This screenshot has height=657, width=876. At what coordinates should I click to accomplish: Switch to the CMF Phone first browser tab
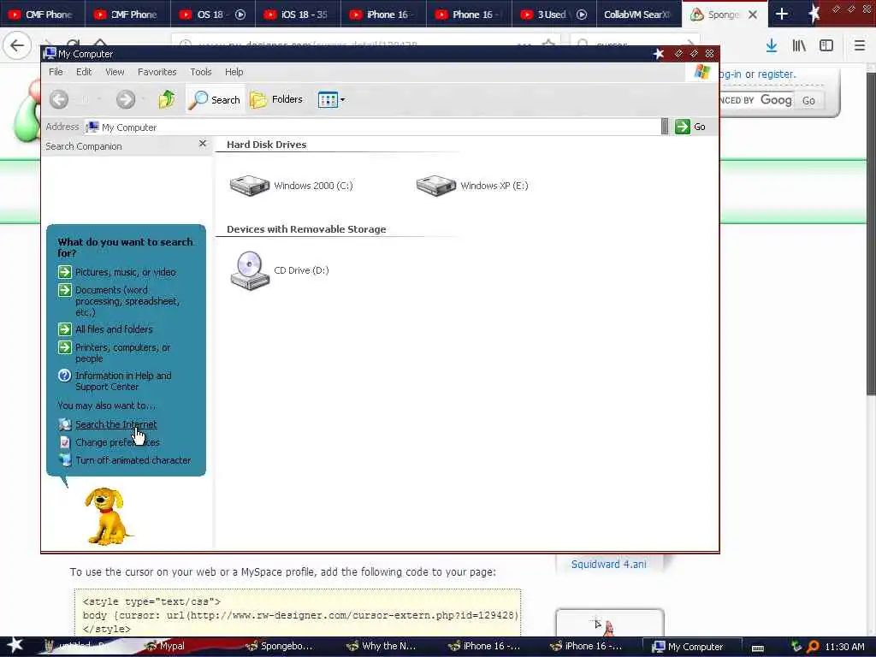(x=41, y=15)
